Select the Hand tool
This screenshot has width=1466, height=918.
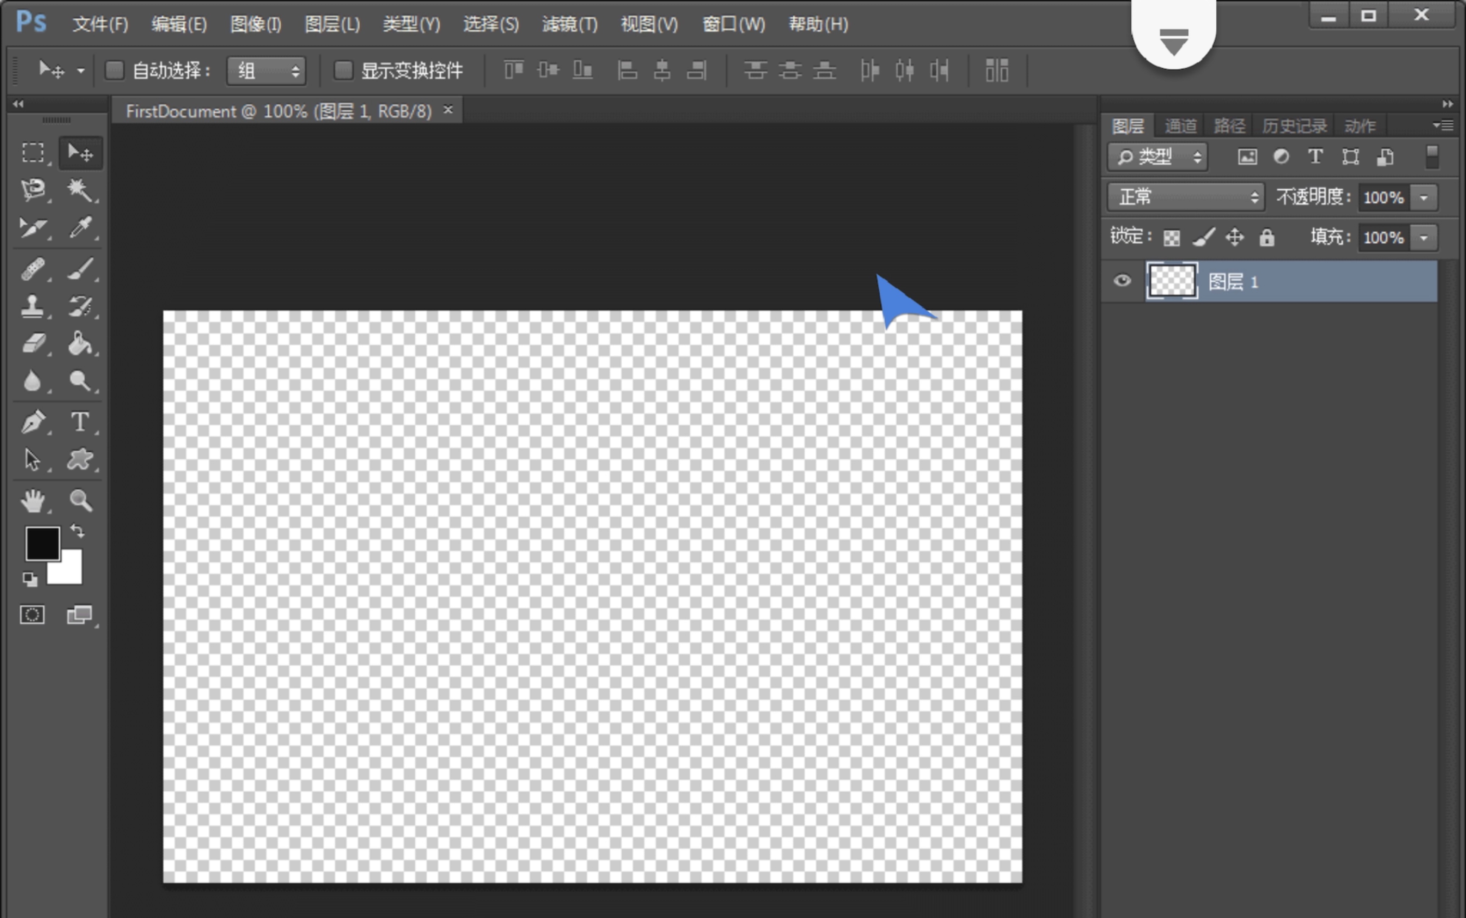pos(33,501)
